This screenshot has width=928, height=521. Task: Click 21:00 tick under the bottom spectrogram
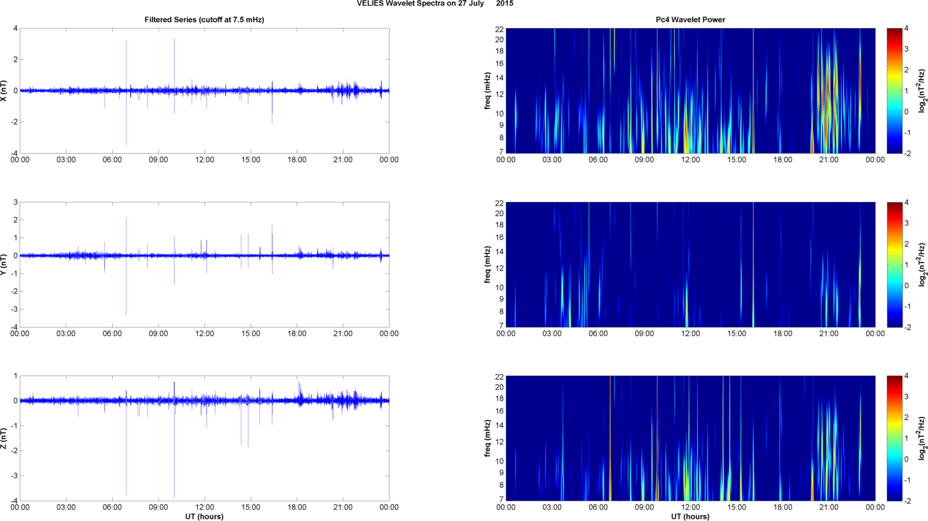[829, 508]
